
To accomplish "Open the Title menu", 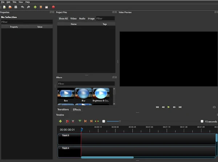I will pos(14,2).
